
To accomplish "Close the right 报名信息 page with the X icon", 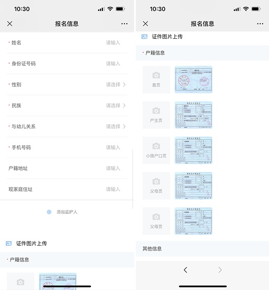I will coord(145,24).
